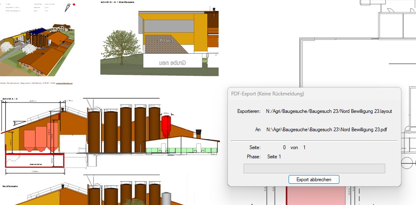
Task: Click the pink shaded area below the dialog
Action: (x=316, y=196)
